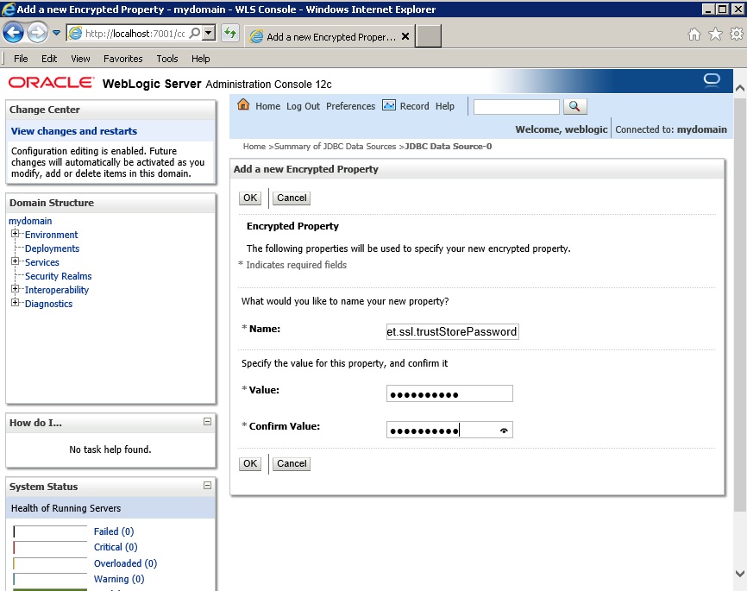The width and height of the screenshot is (747, 591).
Task: Open the View menu
Action: (80, 59)
